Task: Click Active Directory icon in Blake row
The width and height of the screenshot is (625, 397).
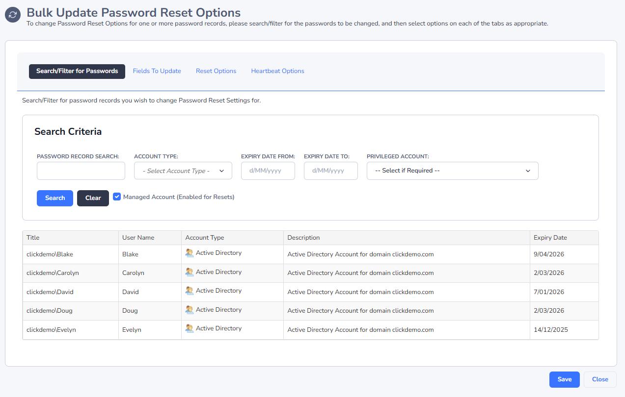Action: (190, 253)
